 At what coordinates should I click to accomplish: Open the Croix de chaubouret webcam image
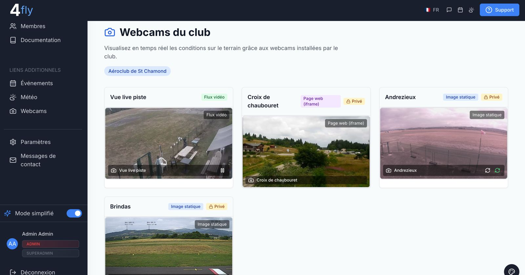[x=306, y=151]
